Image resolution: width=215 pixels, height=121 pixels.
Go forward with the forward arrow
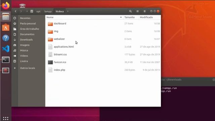21,11
